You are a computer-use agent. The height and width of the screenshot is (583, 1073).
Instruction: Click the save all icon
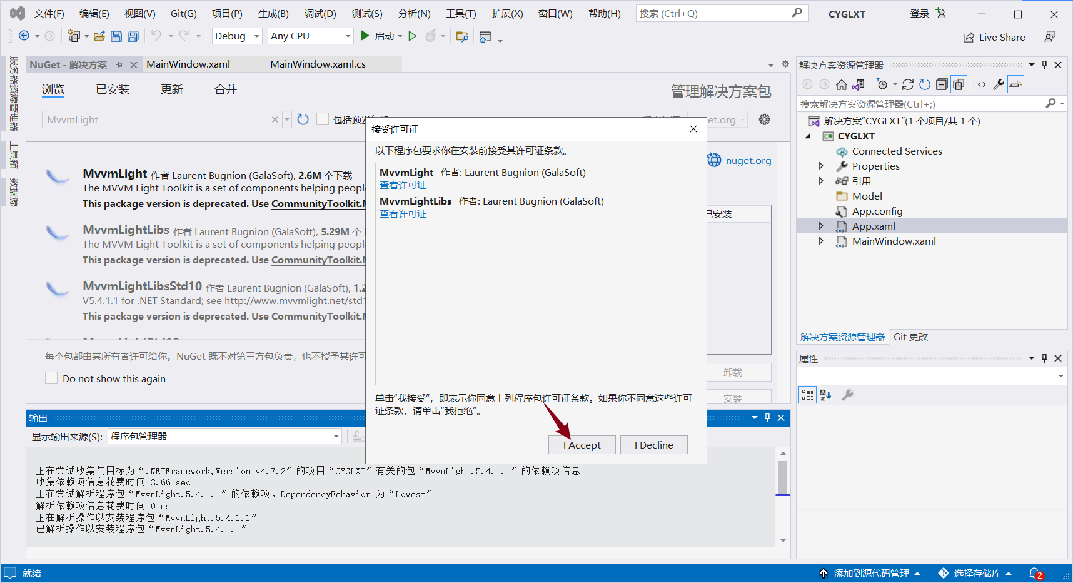133,36
